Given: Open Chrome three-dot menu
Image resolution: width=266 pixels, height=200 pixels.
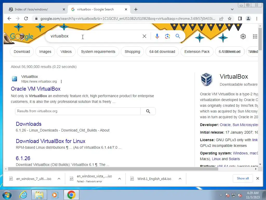Looking at the screenshot, I should pyautogui.click(x=257, y=18).
